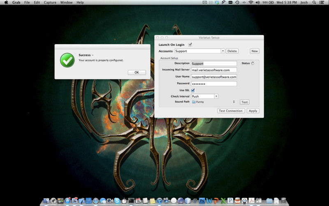Click the User Name field
Viewport: 329px width, 206px height.
tap(214, 77)
